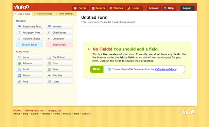Open the Add a Field tab

23,14
